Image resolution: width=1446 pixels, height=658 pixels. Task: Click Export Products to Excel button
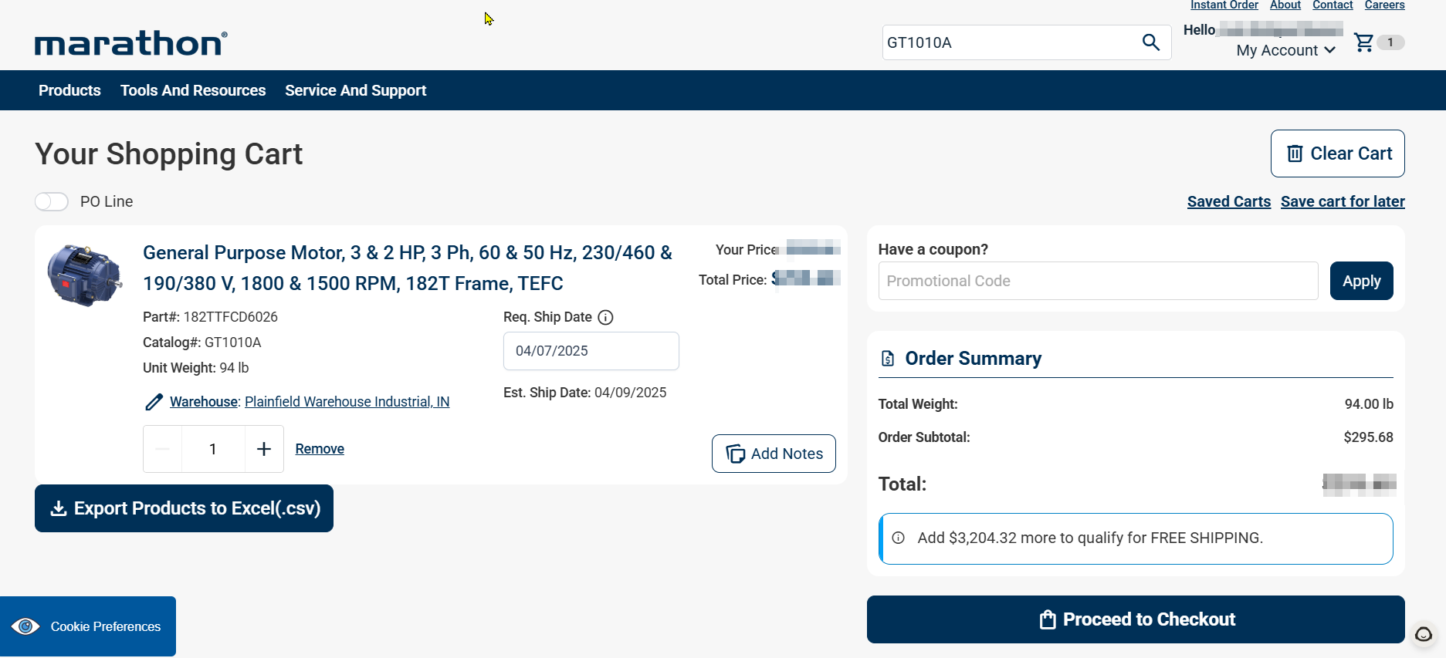click(184, 508)
